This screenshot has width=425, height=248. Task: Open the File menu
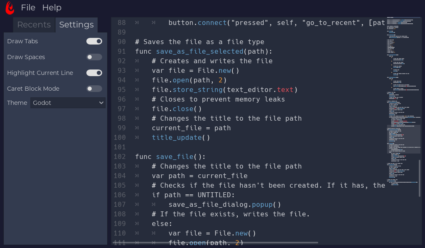[x=28, y=7]
